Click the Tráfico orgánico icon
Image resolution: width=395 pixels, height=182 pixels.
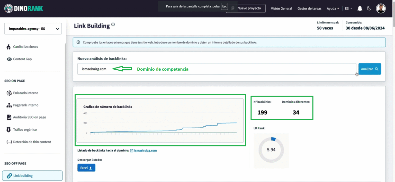(9, 130)
